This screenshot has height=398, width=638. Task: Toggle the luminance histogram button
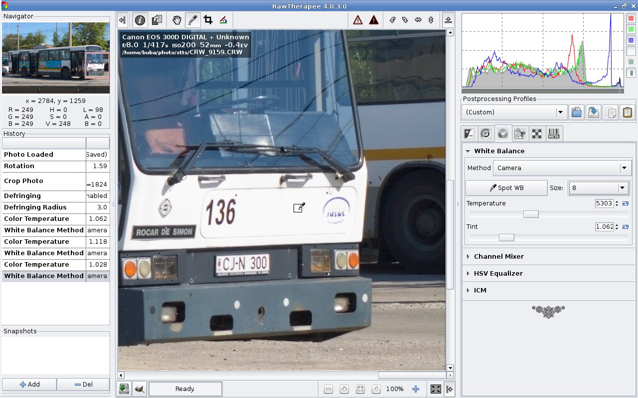pos(631,51)
